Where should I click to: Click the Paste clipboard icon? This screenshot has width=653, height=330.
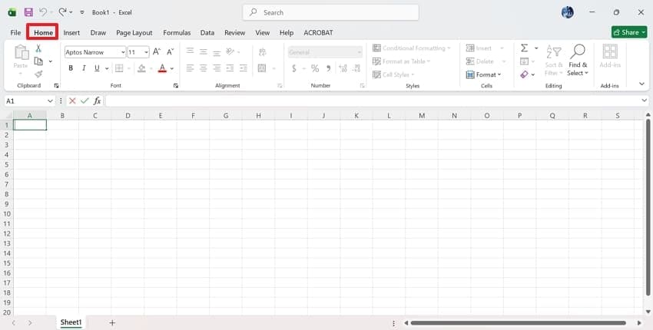click(21, 53)
